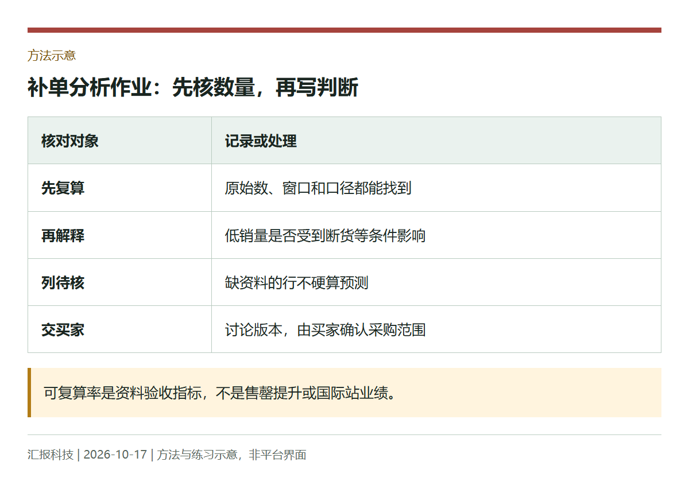Select the heading '补单分析作业：先核数量，再写判断'

[193, 88]
